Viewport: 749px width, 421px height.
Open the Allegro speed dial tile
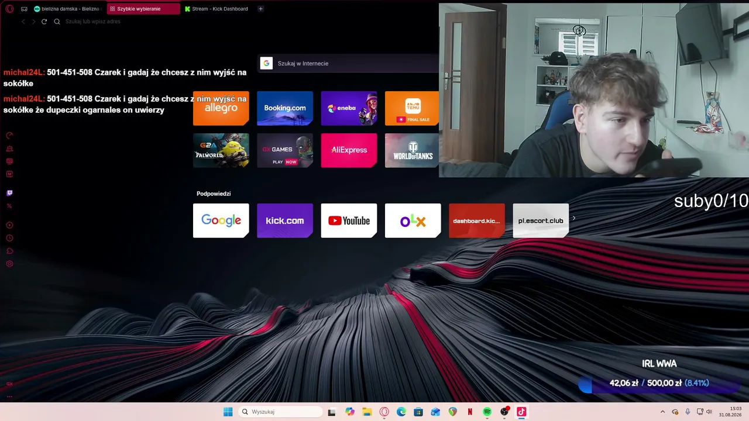click(x=221, y=108)
